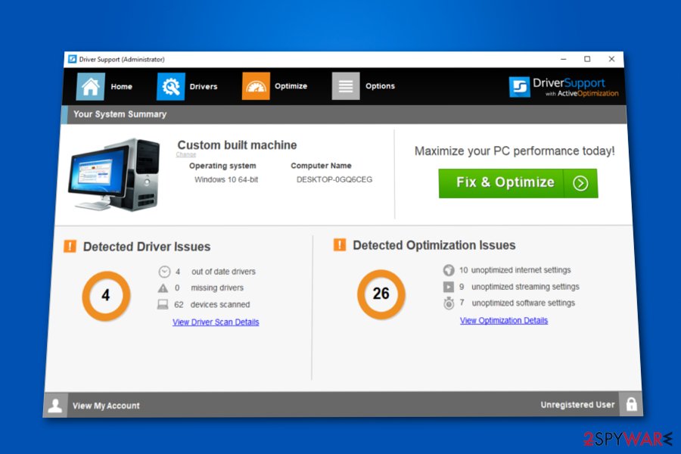681x454 pixels.
Task: Click the Change link under machine name
Action: click(x=186, y=154)
